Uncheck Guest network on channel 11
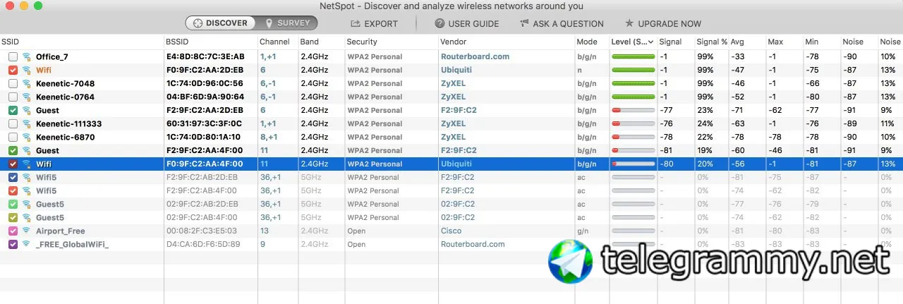The width and height of the screenshot is (903, 304). pyautogui.click(x=13, y=150)
